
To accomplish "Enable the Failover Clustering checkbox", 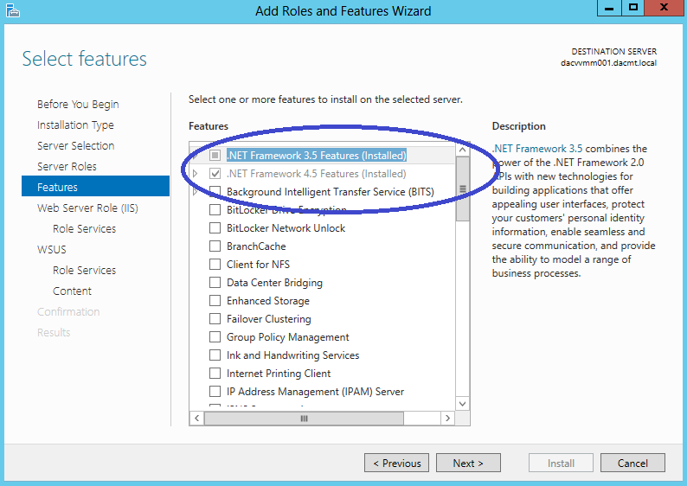I will coord(215,319).
